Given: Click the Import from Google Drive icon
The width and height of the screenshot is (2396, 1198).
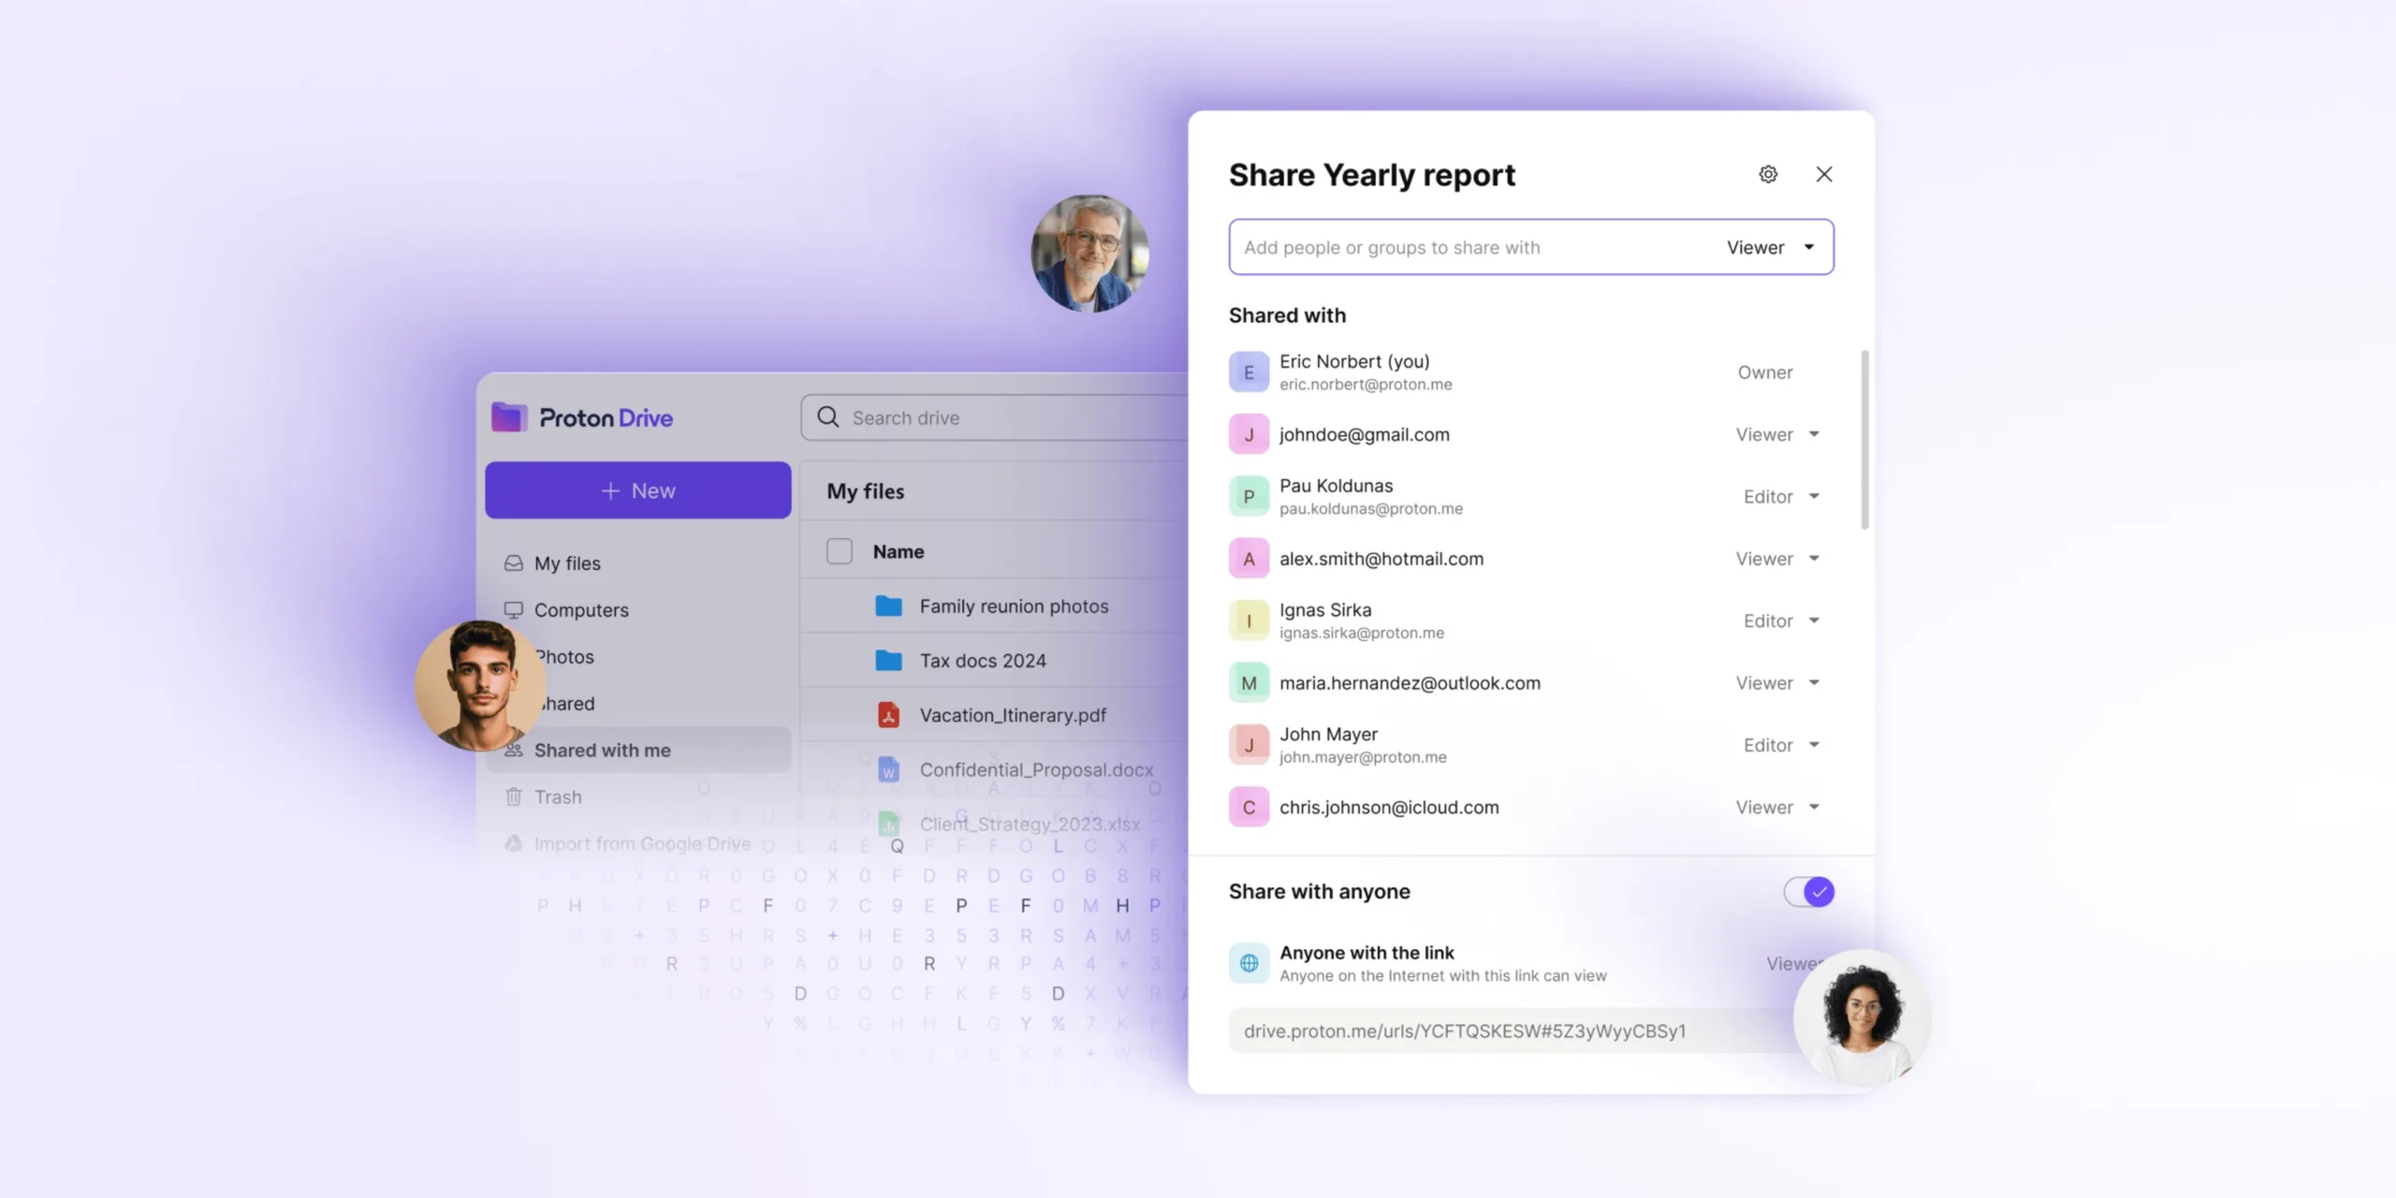Looking at the screenshot, I should [x=512, y=845].
